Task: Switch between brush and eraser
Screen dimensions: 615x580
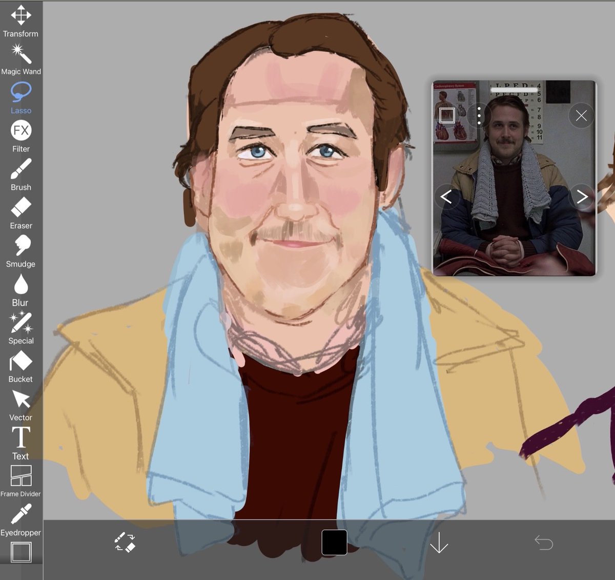Action: click(x=125, y=542)
